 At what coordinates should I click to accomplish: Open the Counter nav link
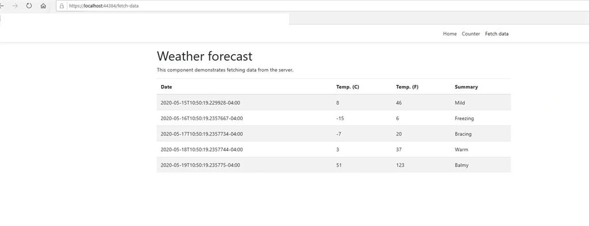pos(471,34)
